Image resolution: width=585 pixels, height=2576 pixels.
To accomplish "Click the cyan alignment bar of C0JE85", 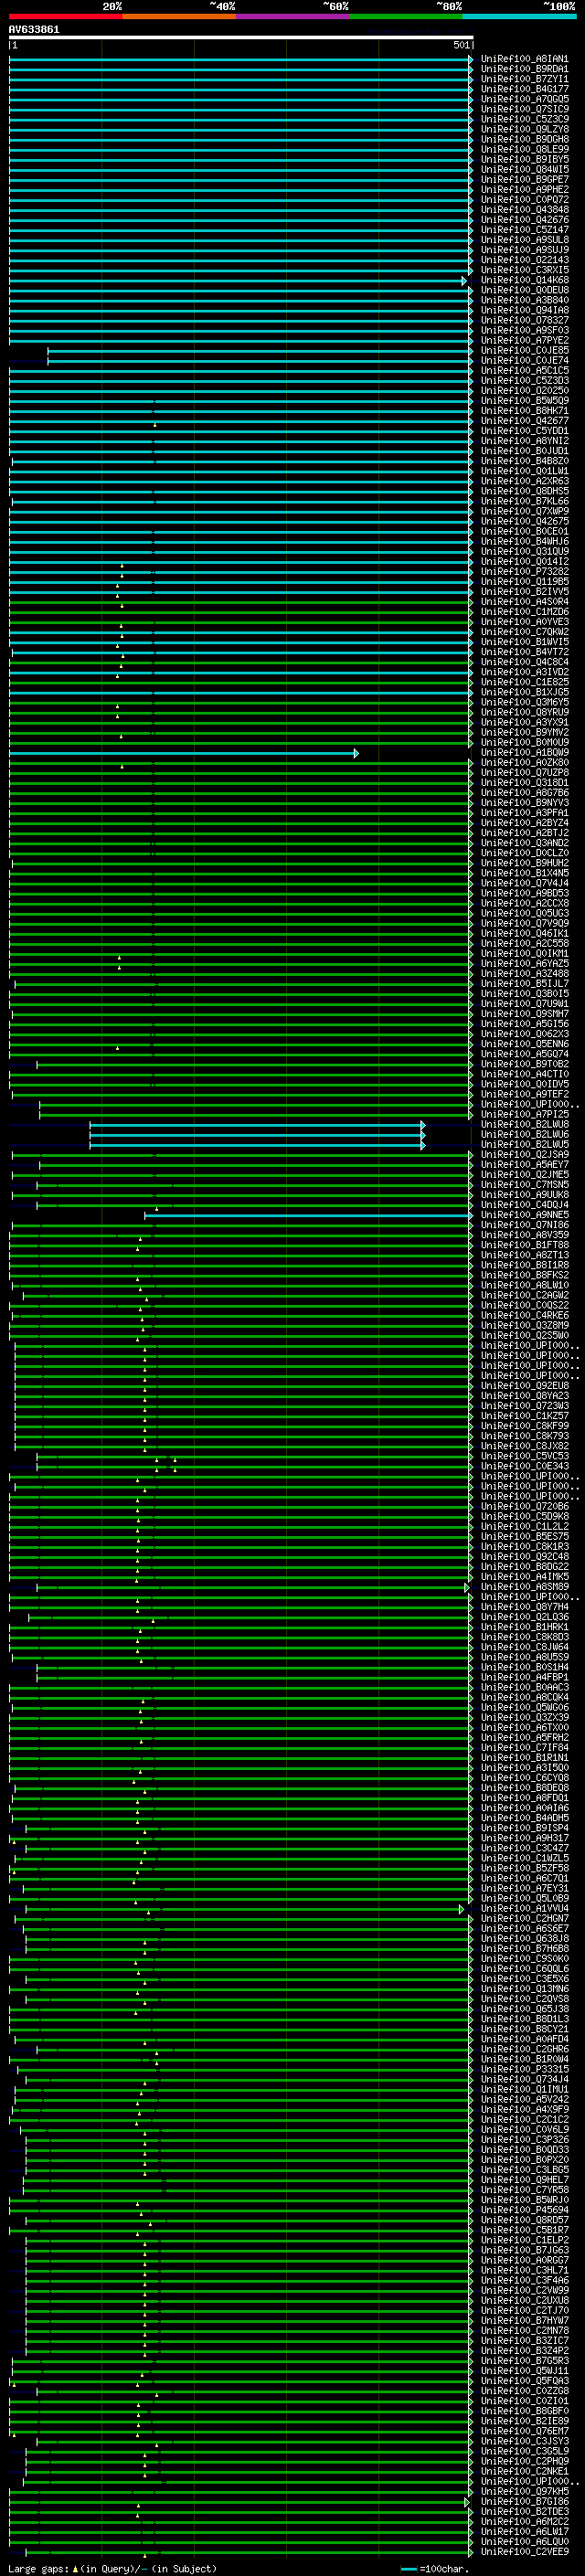I will (260, 351).
